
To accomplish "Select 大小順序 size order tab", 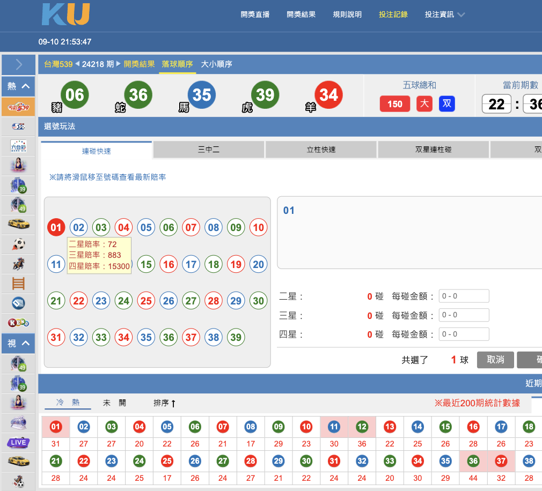I will tap(216, 64).
